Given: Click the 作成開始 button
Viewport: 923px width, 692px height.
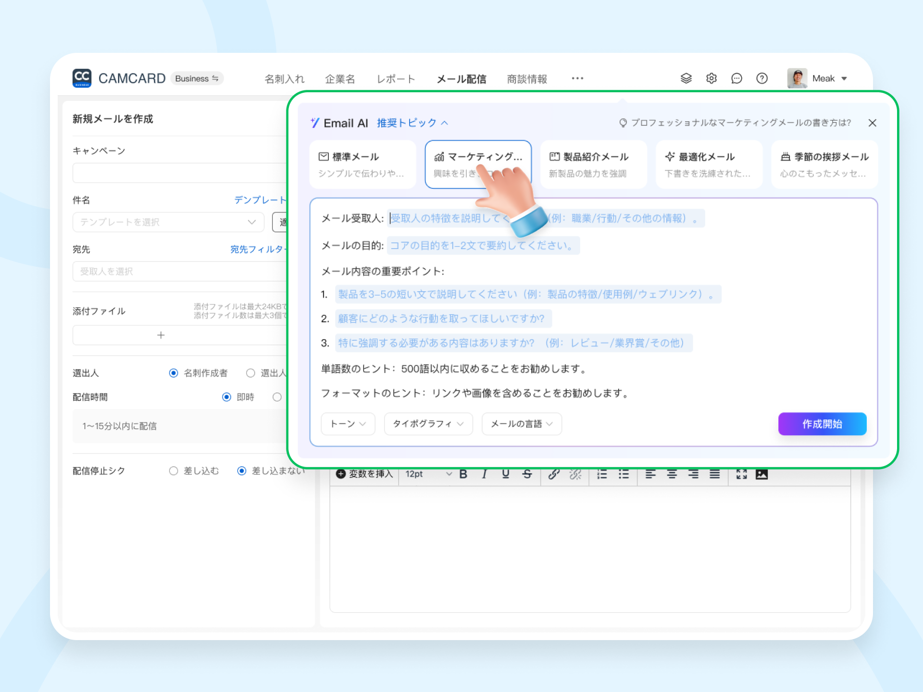Looking at the screenshot, I should coord(822,424).
